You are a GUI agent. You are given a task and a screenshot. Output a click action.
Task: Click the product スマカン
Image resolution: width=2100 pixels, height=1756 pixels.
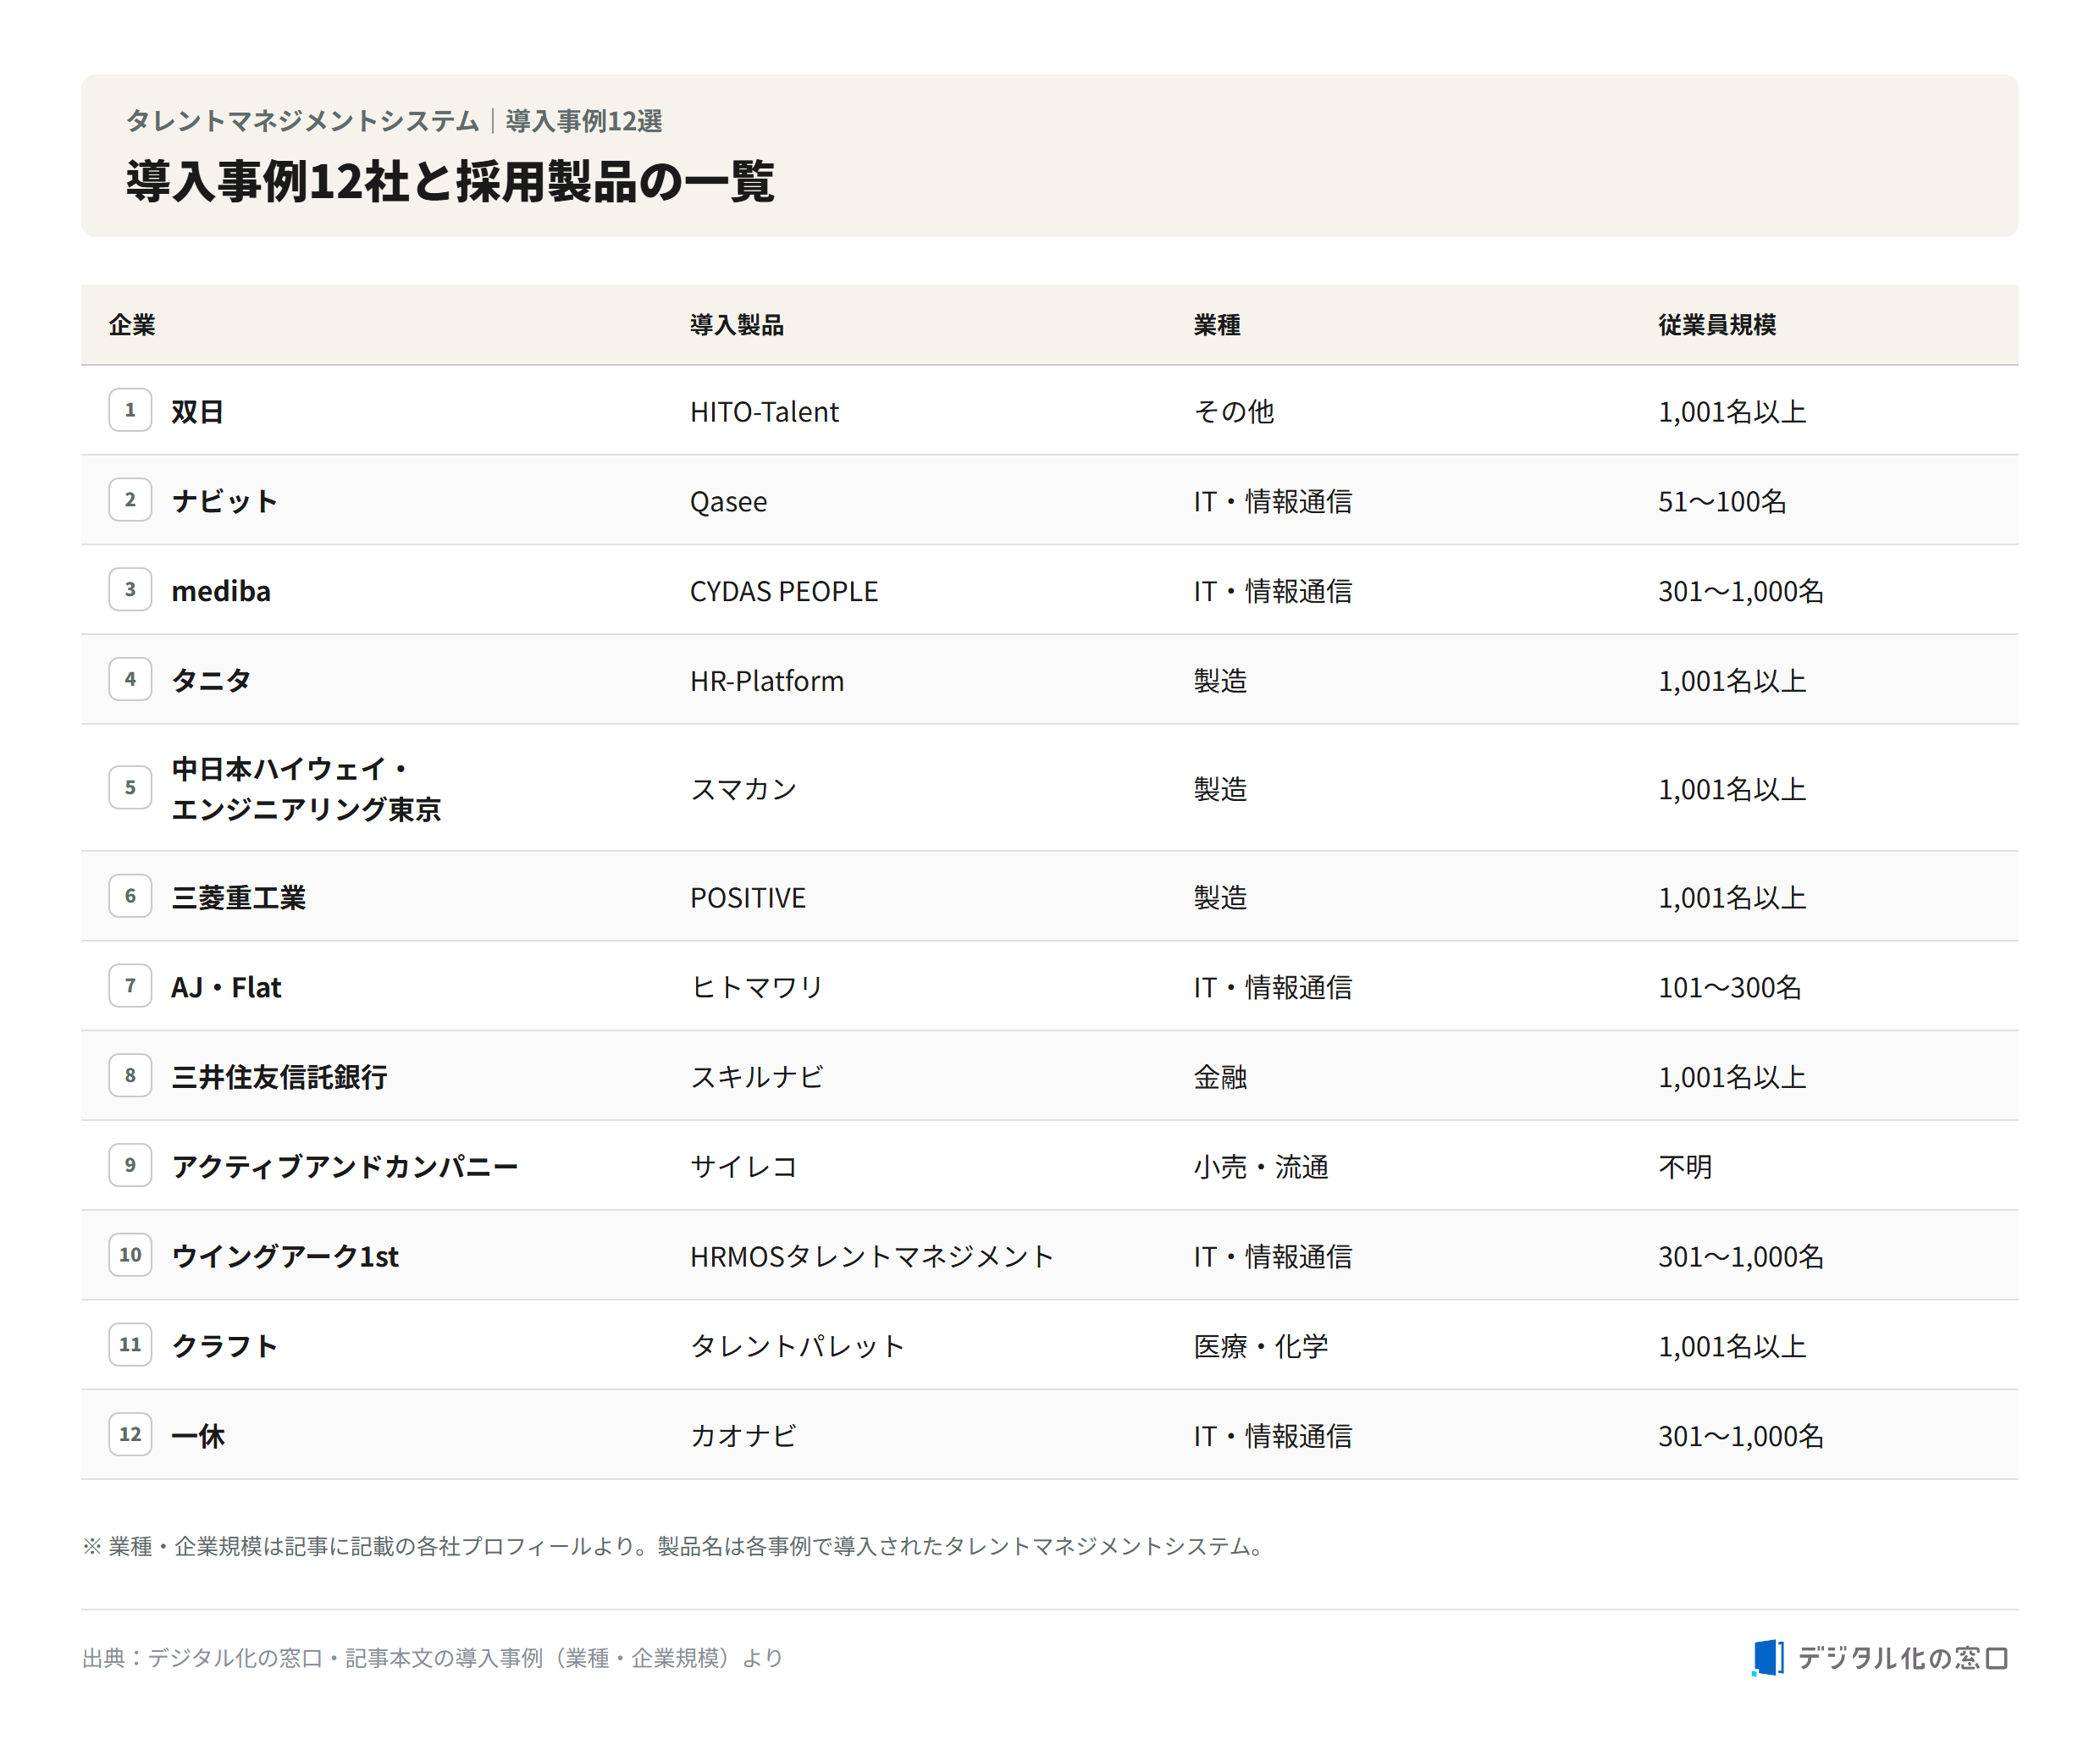coord(743,789)
